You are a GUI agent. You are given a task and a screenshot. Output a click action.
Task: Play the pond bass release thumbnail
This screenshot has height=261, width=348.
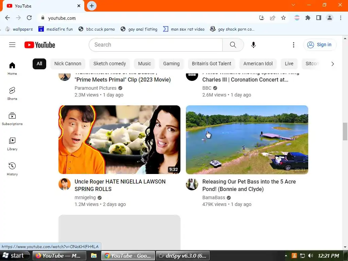(x=247, y=140)
